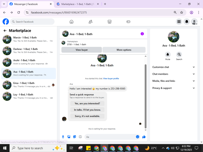Click the browser address bar URL
203x152 pixels.
pos(59,13)
